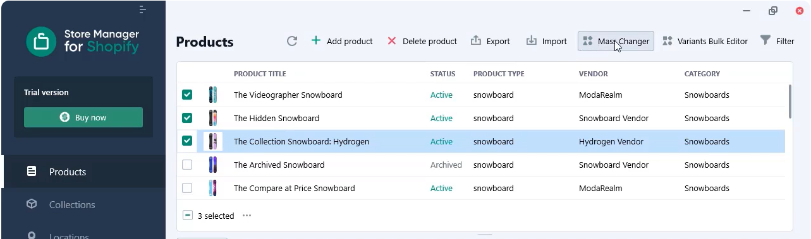Open the Import option
Viewport: 811px width, 239px height.
point(547,41)
